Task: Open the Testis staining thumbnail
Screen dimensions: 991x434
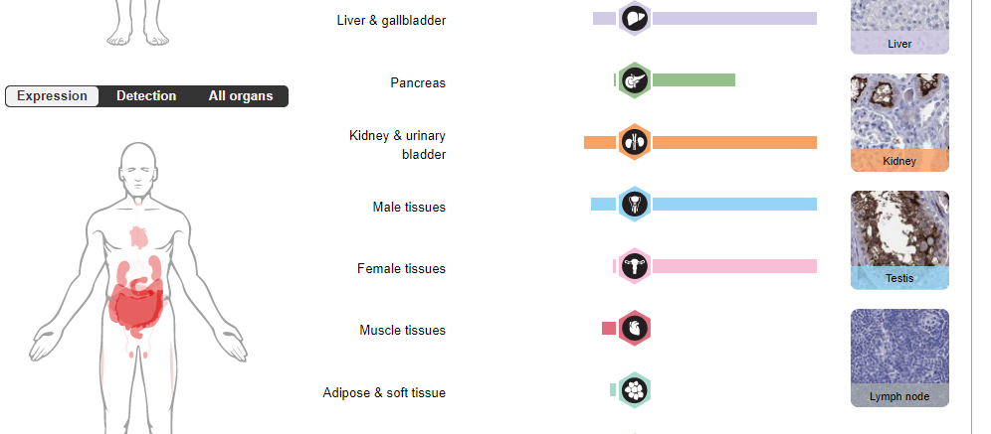Action: coord(899,238)
